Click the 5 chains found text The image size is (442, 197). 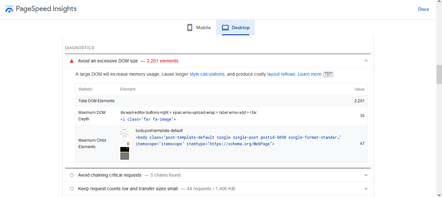pyautogui.click(x=165, y=175)
